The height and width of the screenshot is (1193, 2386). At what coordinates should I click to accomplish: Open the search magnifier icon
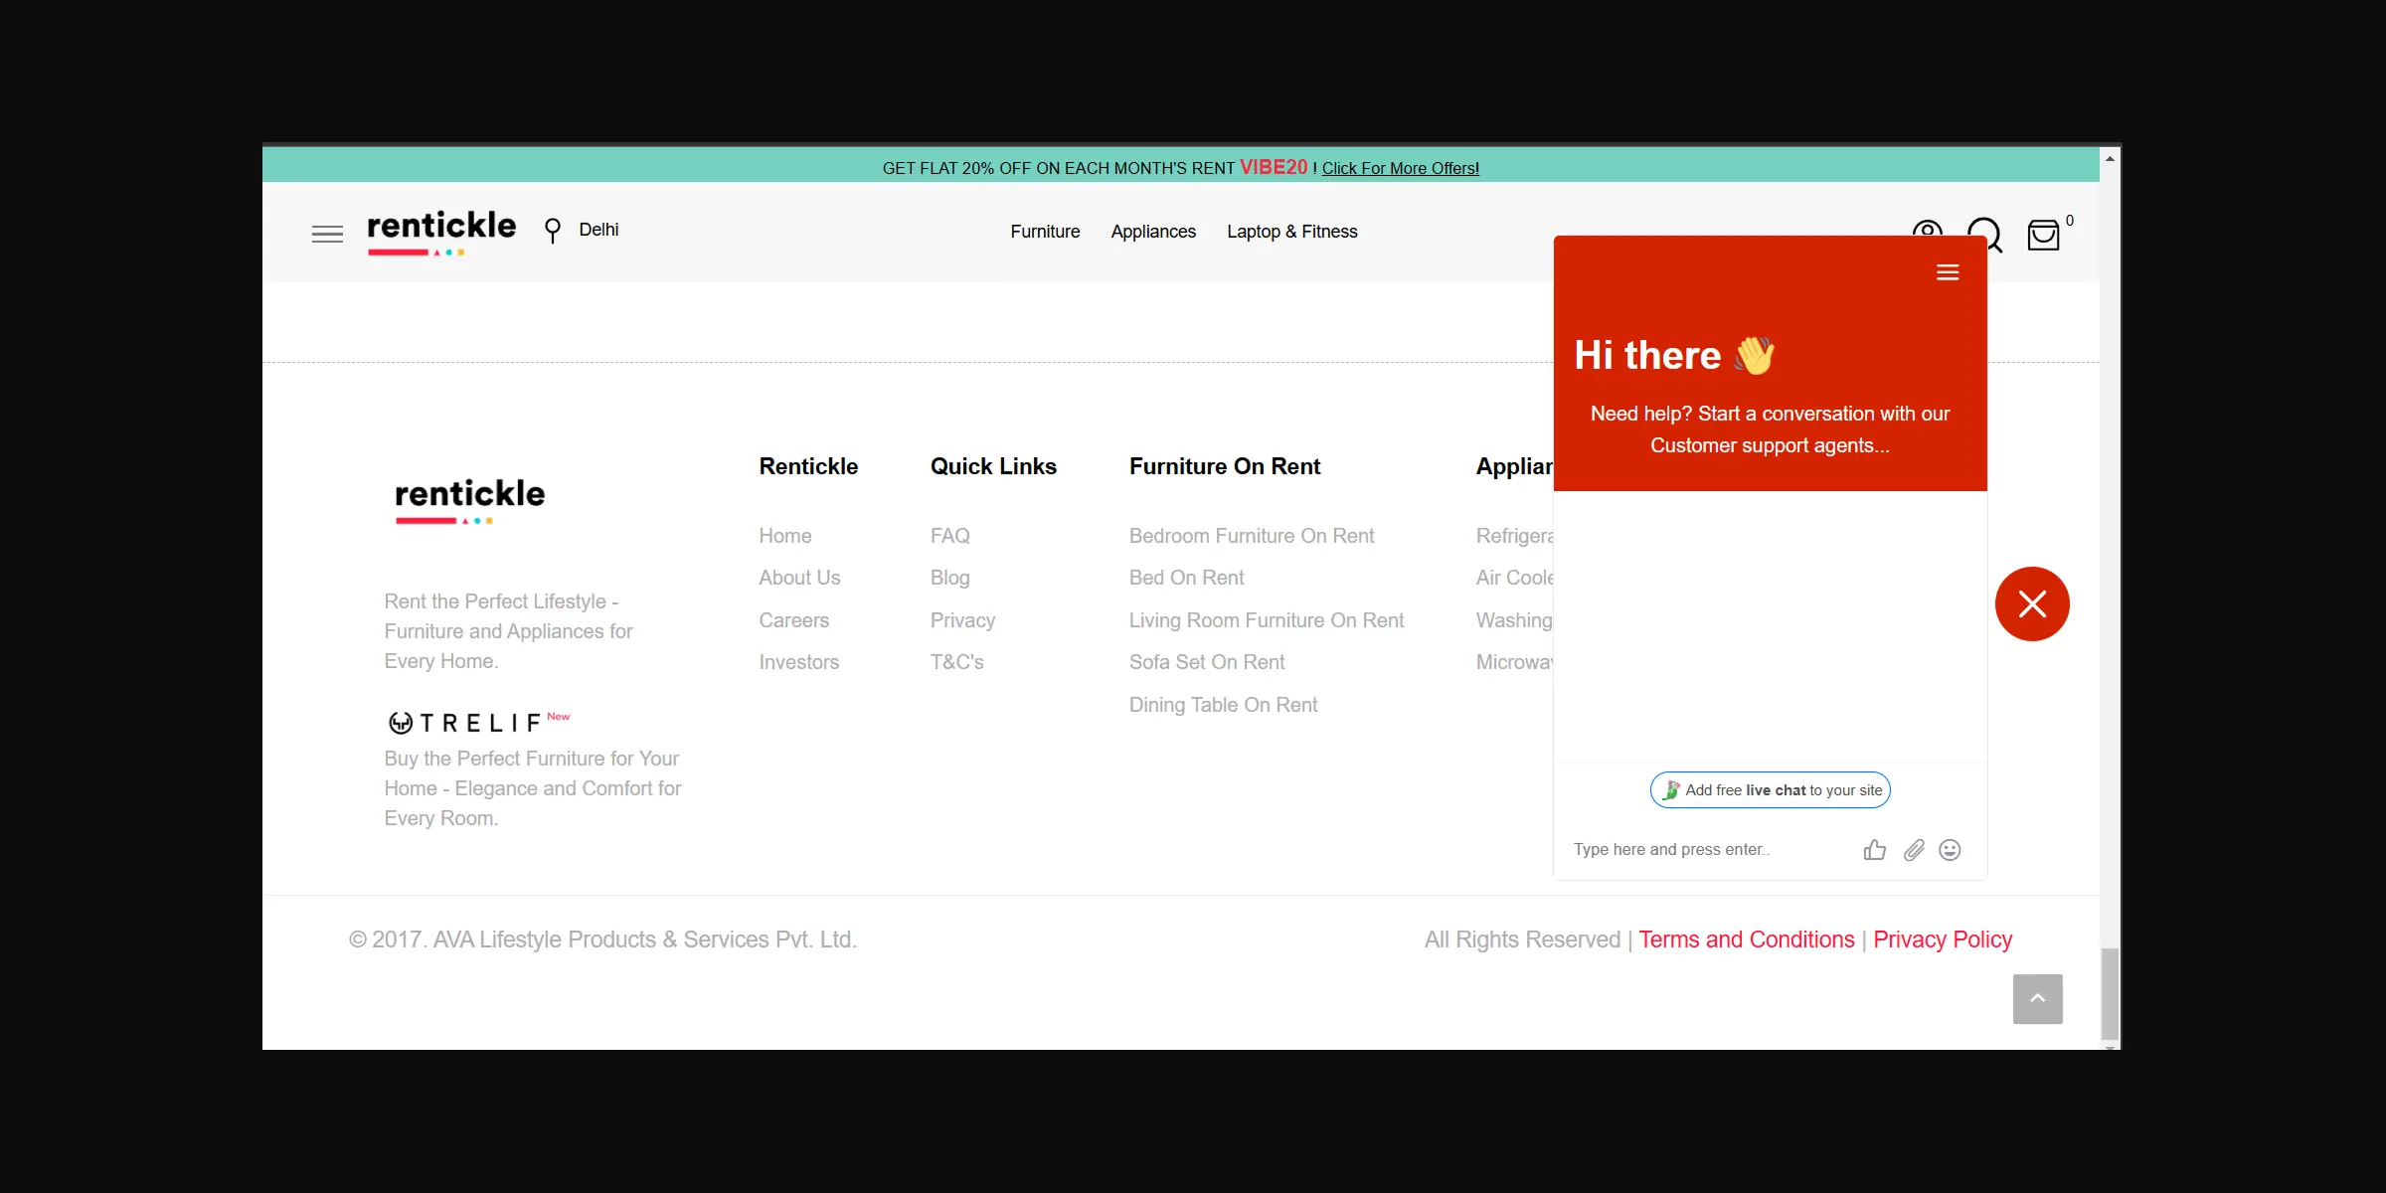click(x=1984, y=229)
